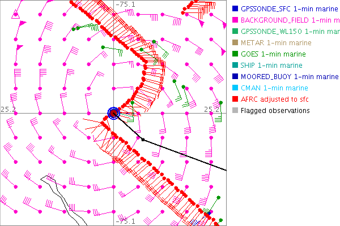Click the blue storm center circle marker
This screenshot has width=340, height=226.
point(113,114)
